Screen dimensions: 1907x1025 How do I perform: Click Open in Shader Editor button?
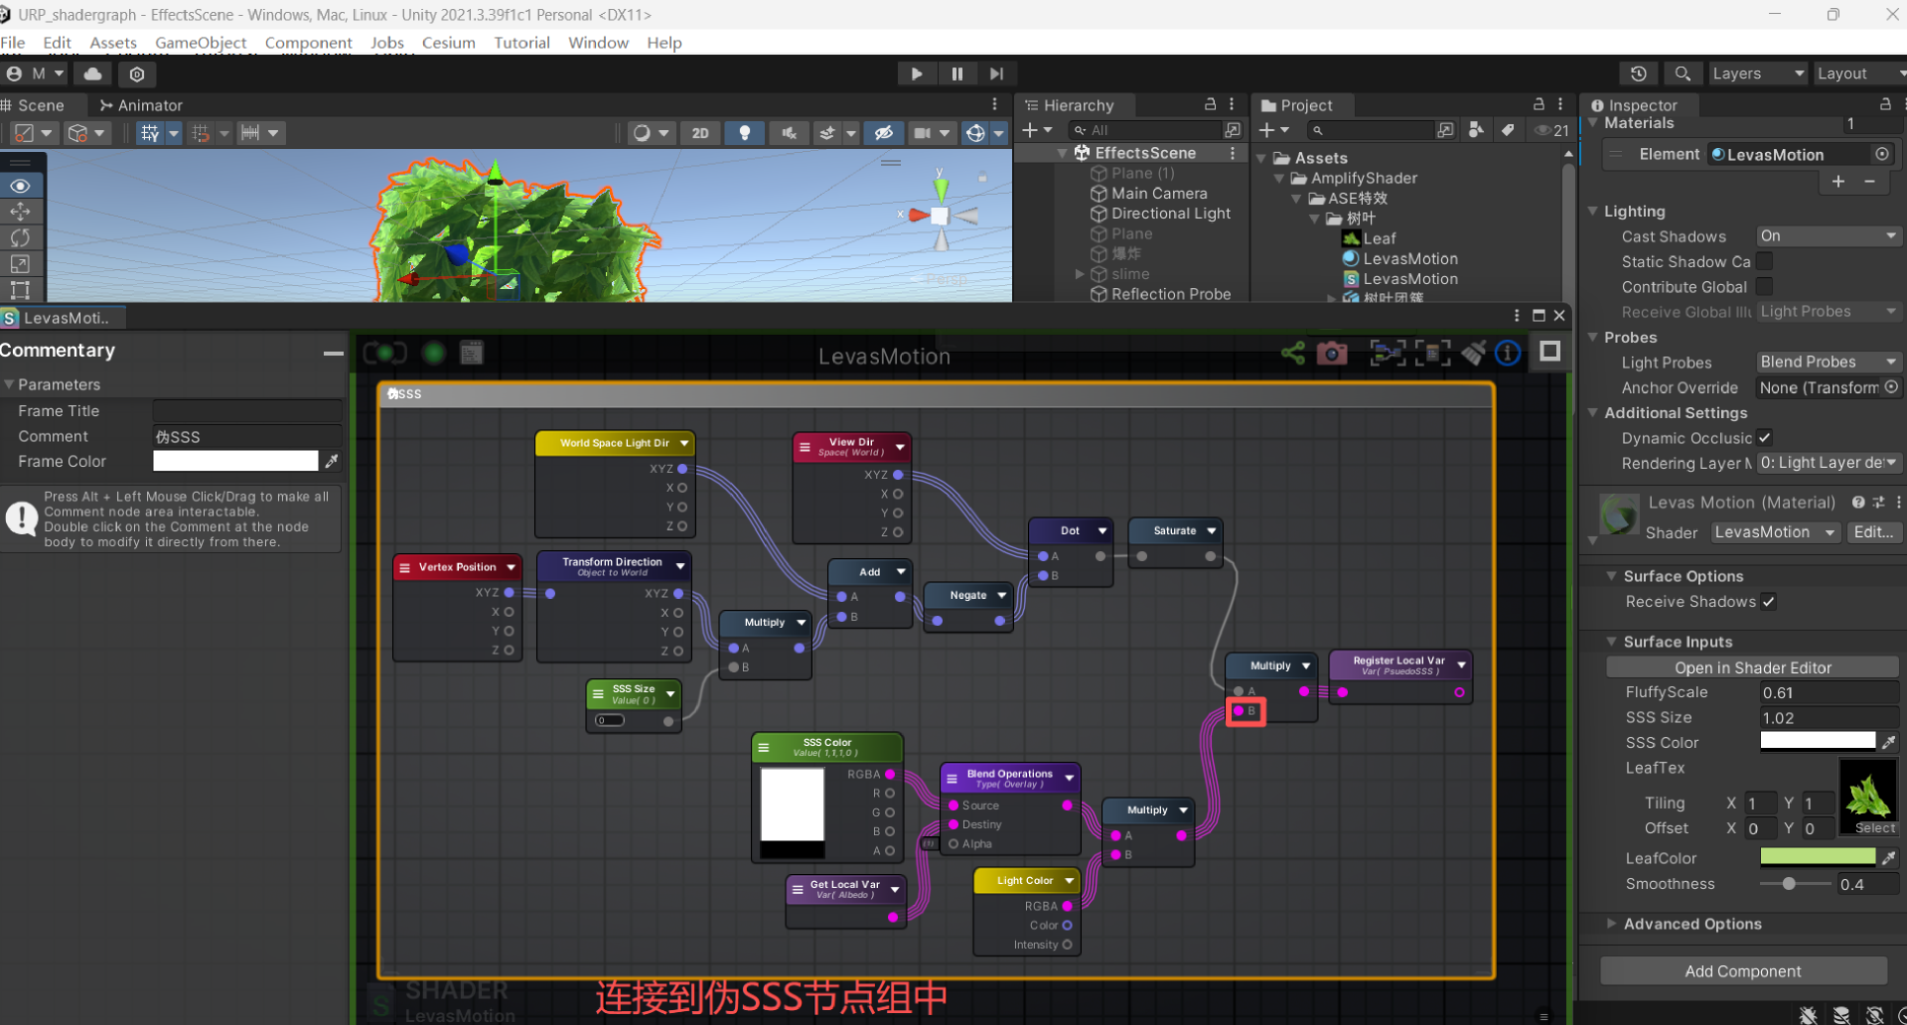tap(1753, 667)
